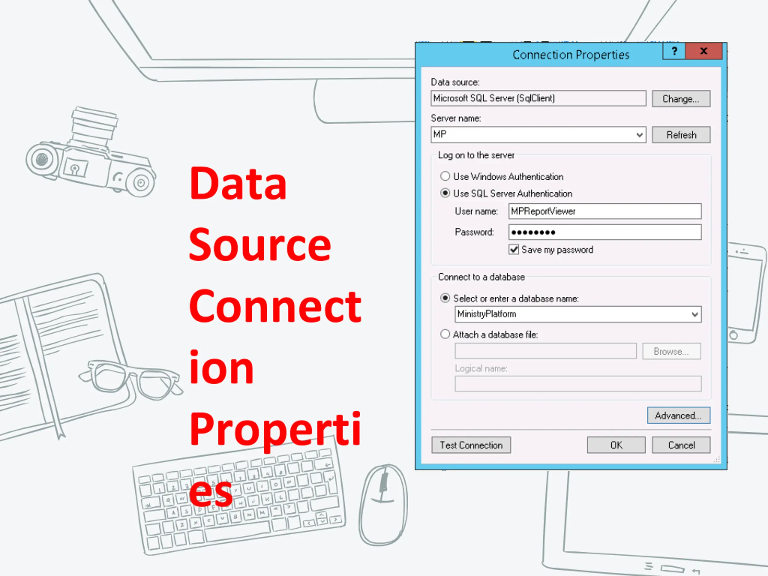Screen dimensions: 768x576
Task: Click the help question mark icon
Action: (674, 51)
